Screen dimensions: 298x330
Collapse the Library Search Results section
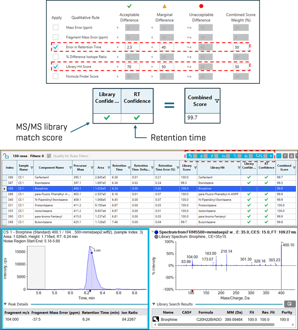point(154,304)
